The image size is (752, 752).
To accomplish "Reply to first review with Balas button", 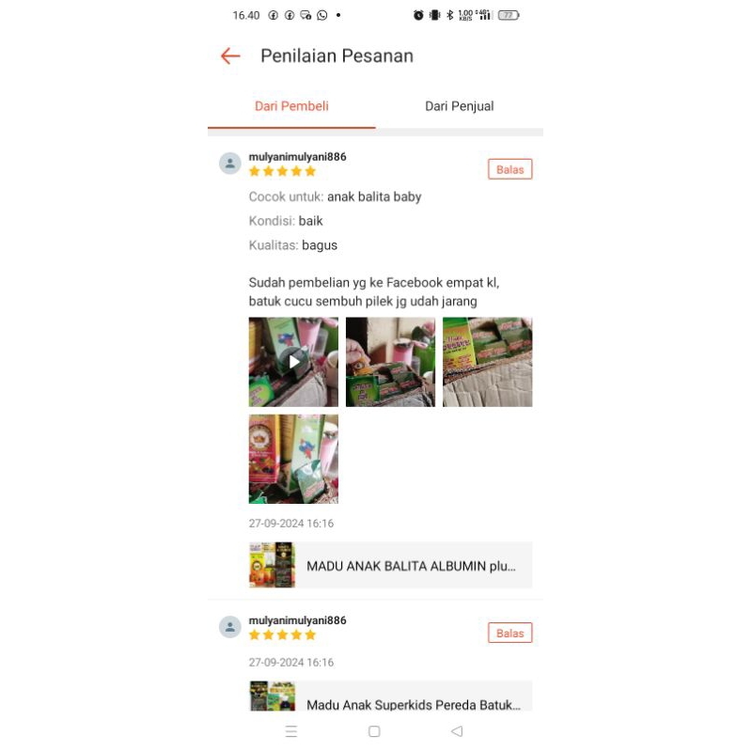I will (x=510, y=169).
